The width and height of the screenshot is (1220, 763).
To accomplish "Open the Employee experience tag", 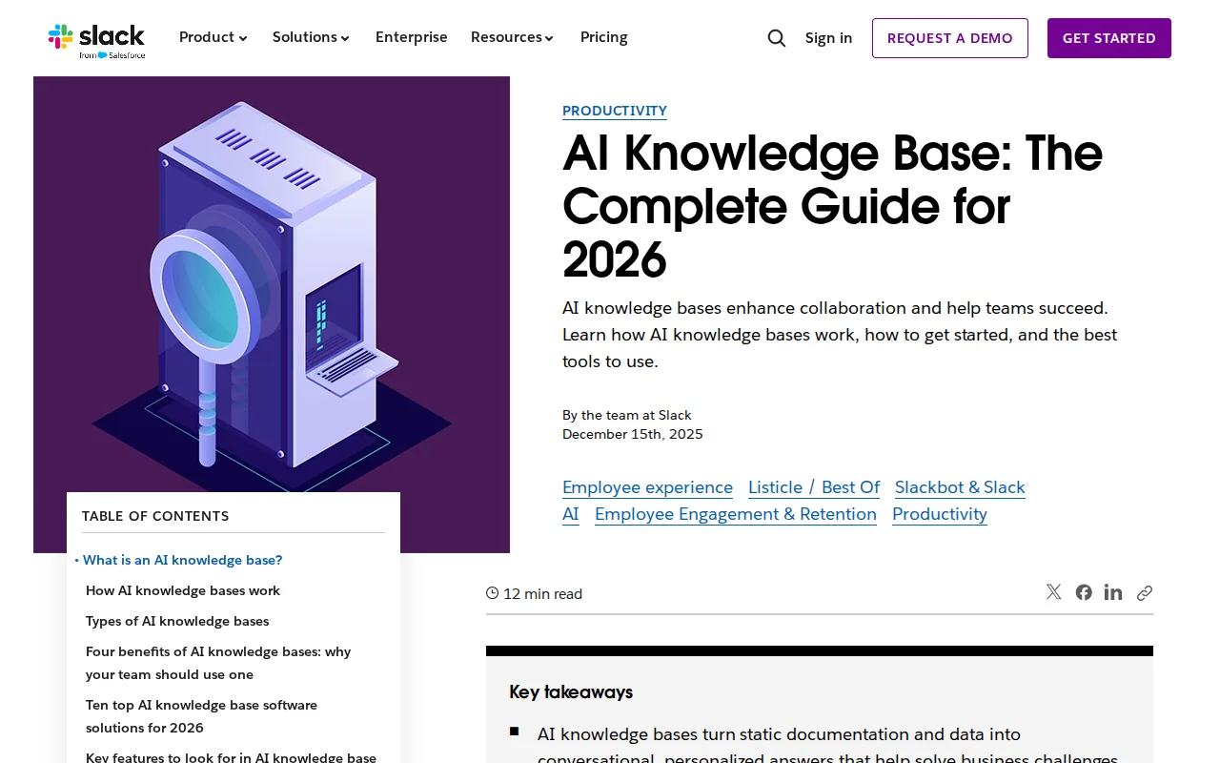I will click(x=647, y=487).
